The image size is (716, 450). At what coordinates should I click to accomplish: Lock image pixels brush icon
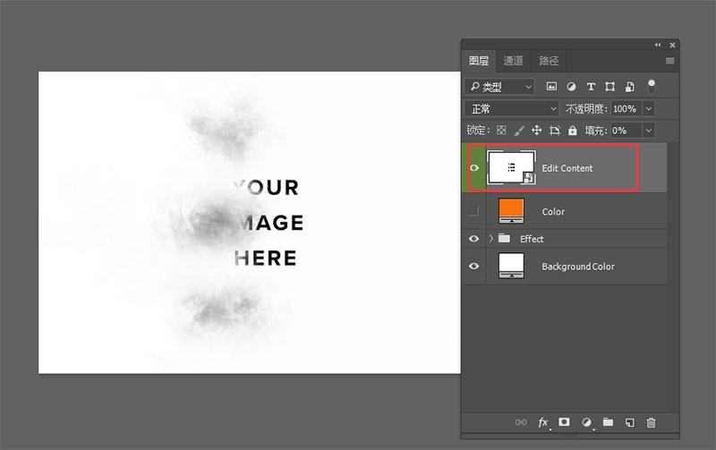tap(519, 131)
